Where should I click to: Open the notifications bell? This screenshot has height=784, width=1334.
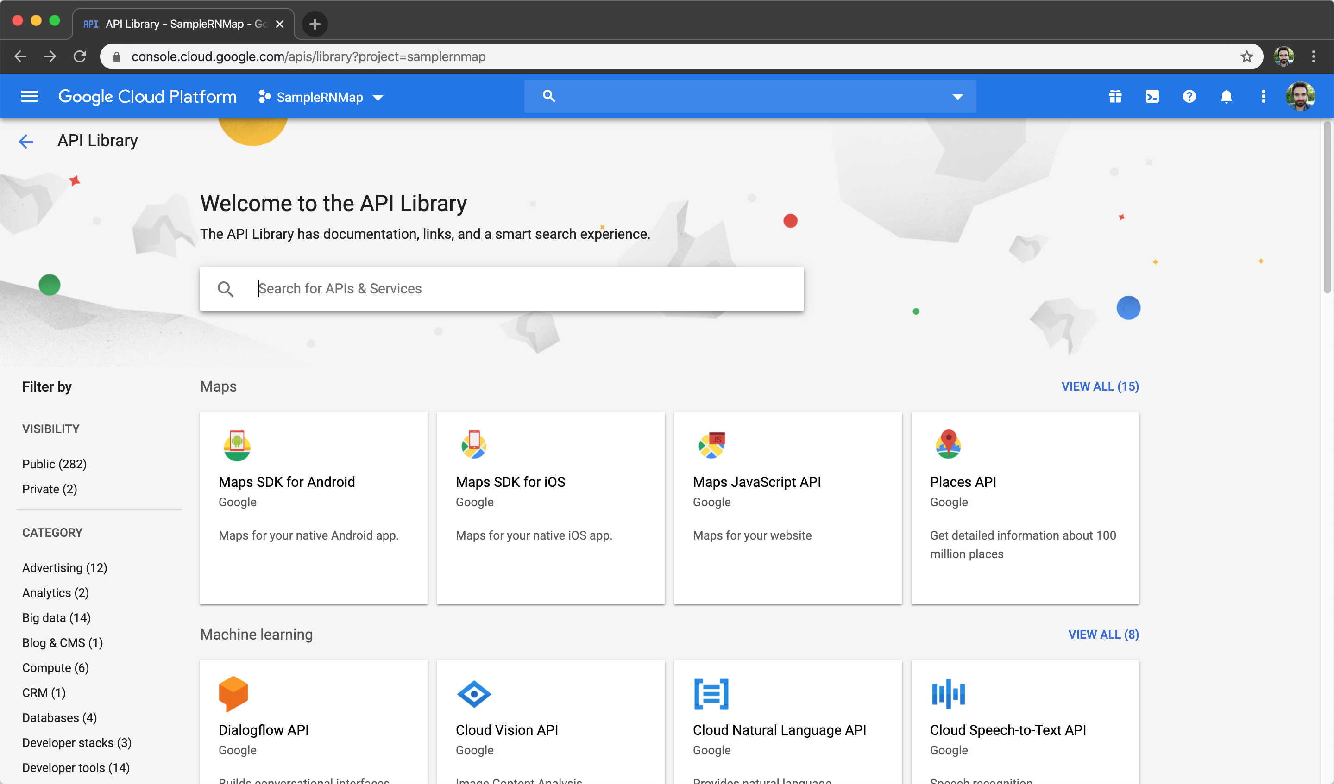(1226, 96)
